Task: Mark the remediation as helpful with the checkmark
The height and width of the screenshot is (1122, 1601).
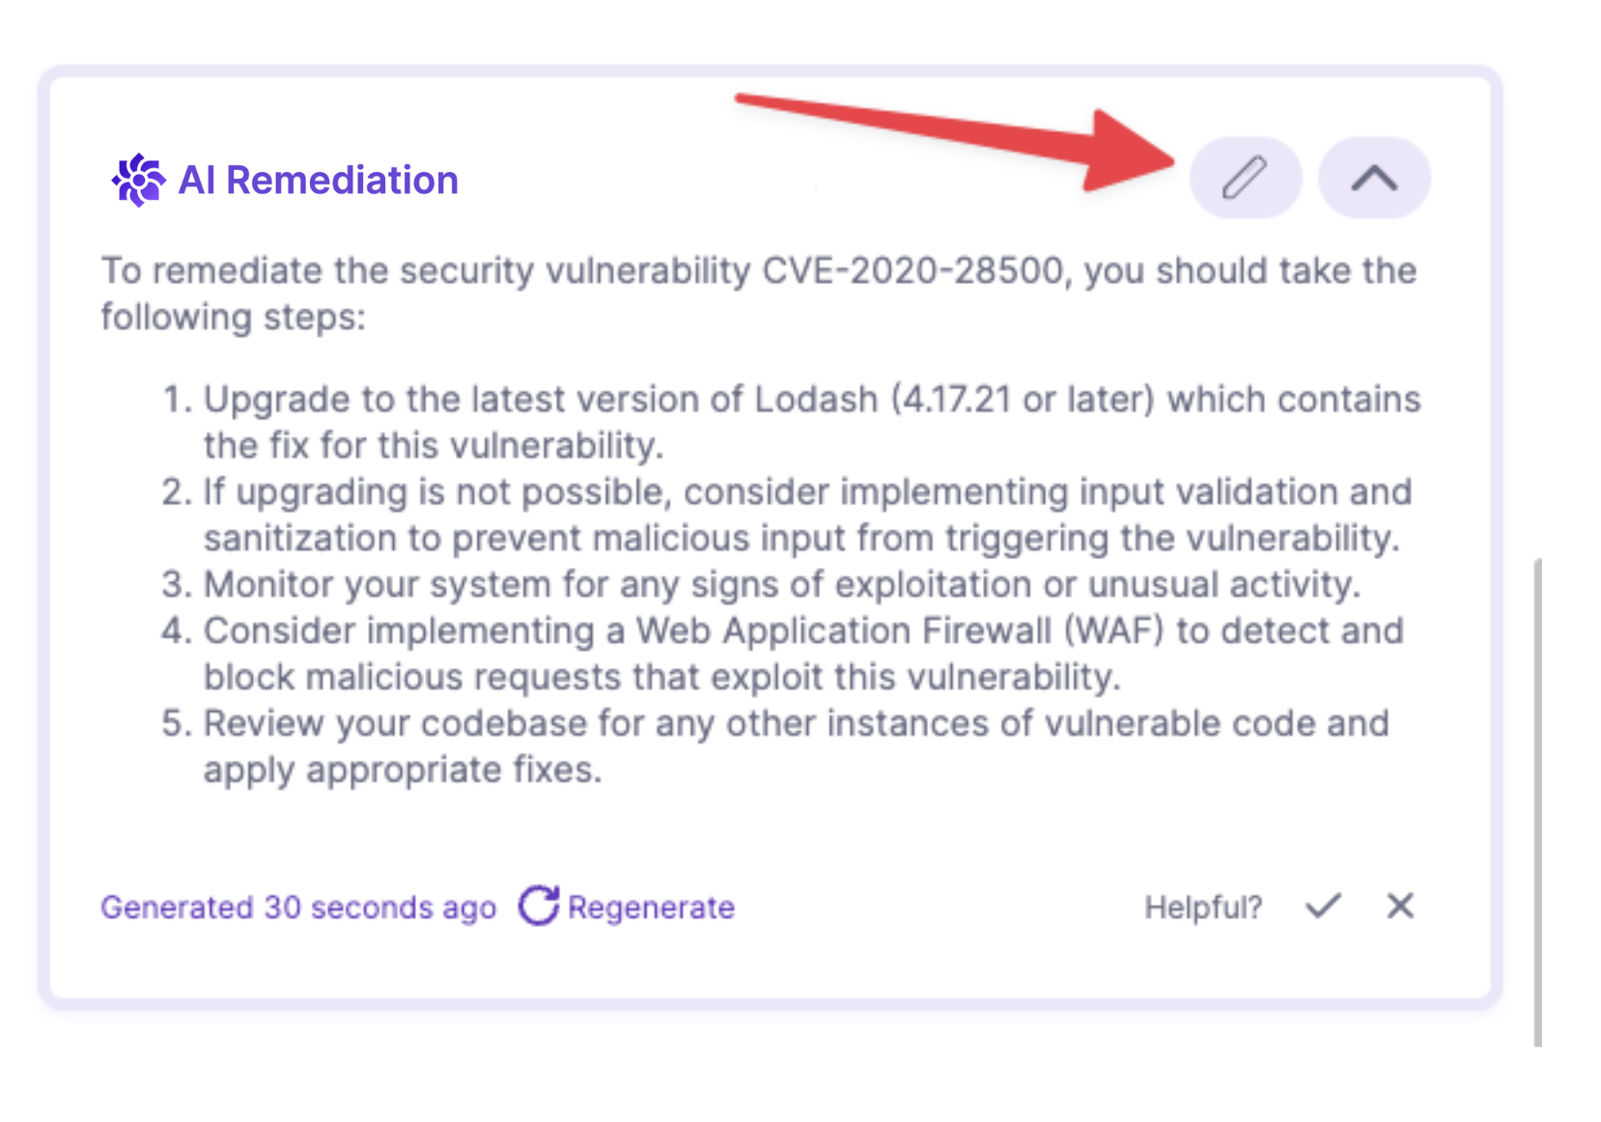Action: [1323, 906]
